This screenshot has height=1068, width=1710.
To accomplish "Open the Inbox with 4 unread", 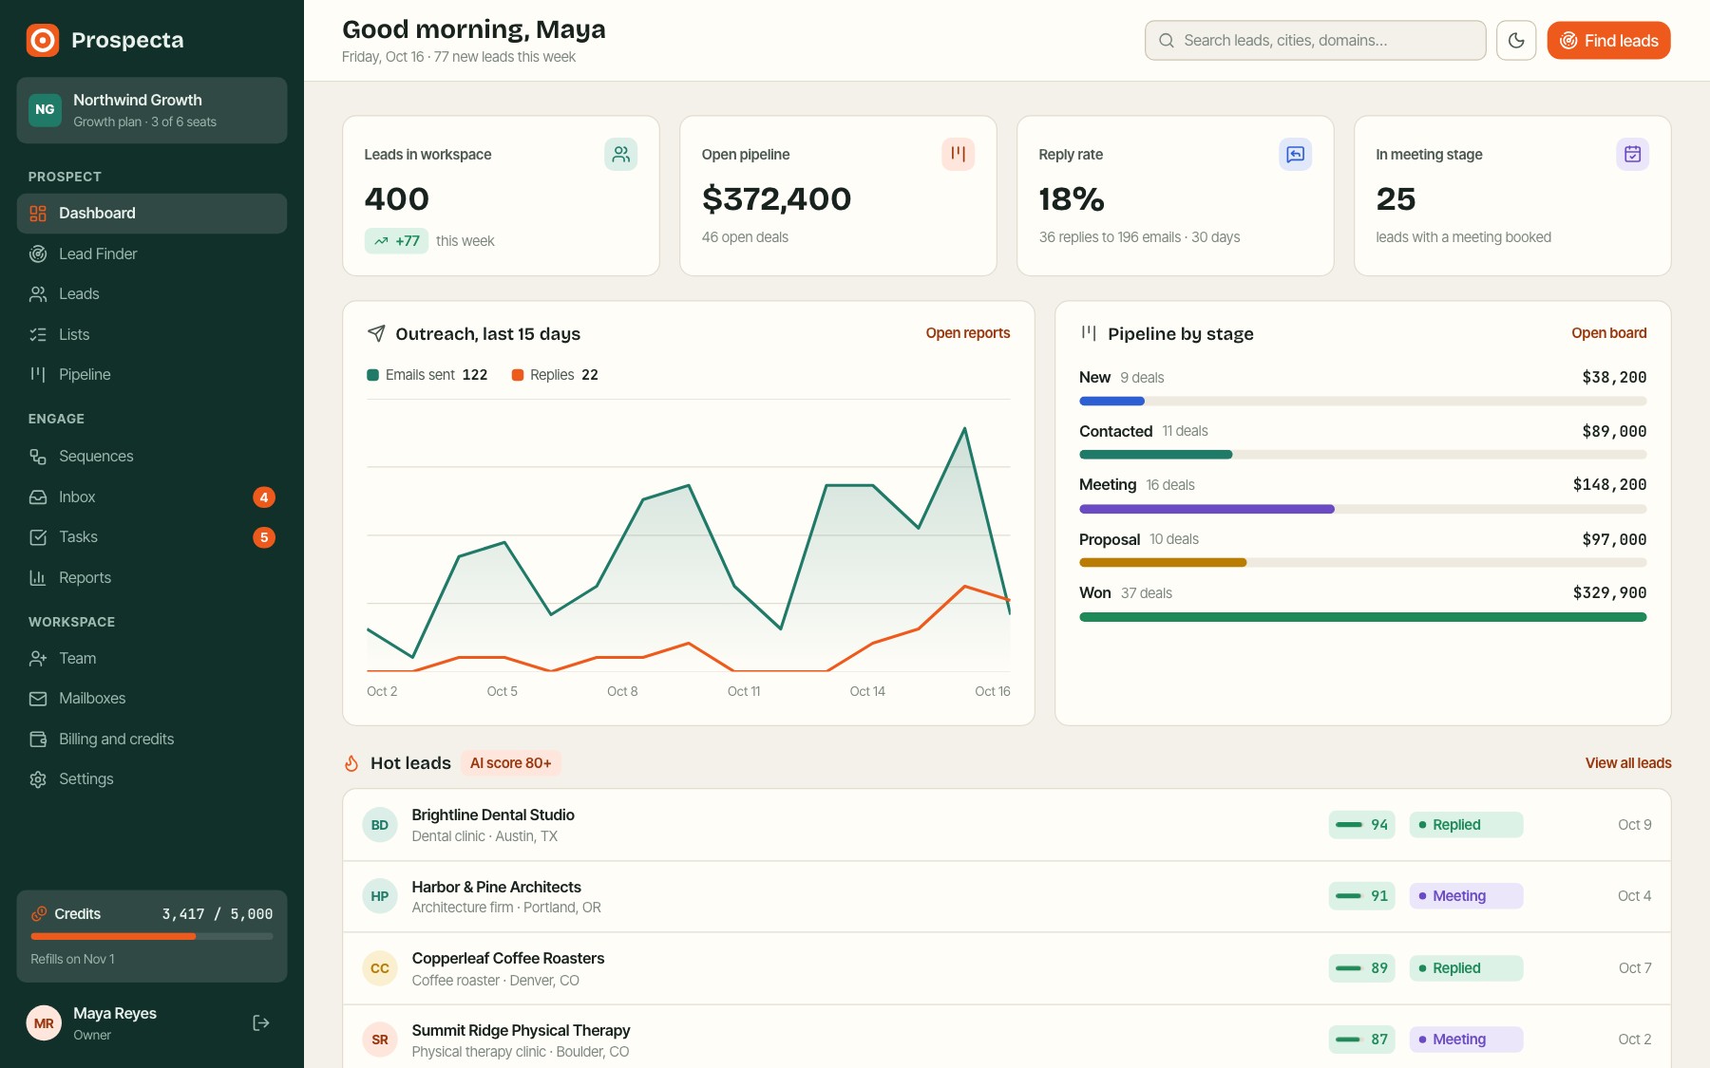I will (152, 497).
